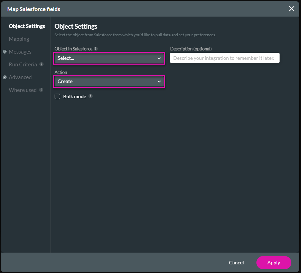Click the chevron on the Action dropdown

click(x=159, y=81)
